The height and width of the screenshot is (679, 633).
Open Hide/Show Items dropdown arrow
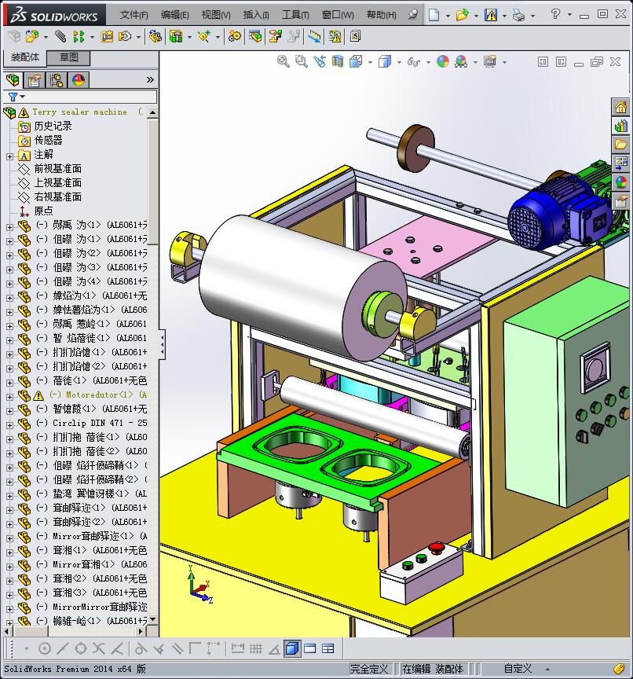tap(428, 62)
